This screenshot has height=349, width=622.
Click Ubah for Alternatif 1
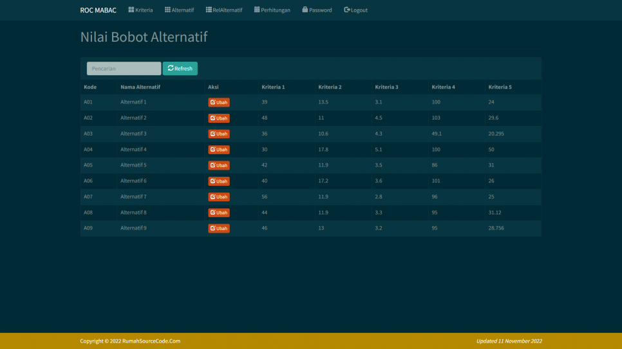(219, 102)
